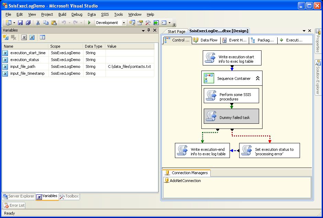
Task: Collapse the Sequence Container
Action: (x=257, y=78)
